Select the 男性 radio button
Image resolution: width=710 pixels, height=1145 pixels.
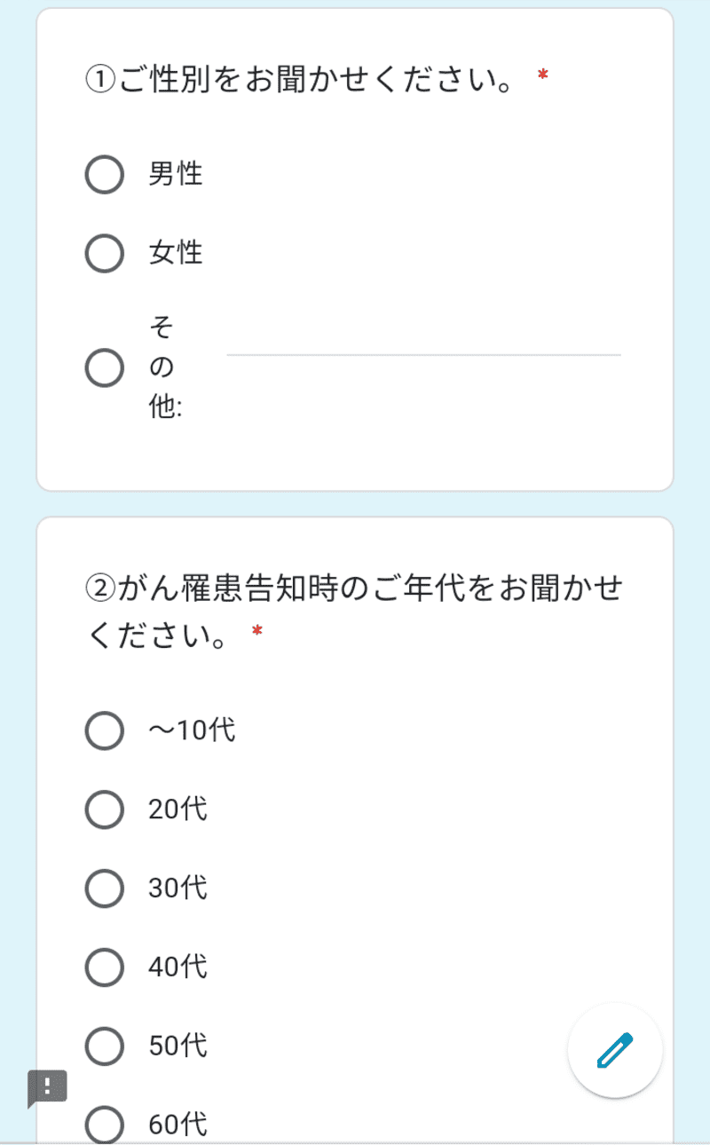tap(104, 175)
